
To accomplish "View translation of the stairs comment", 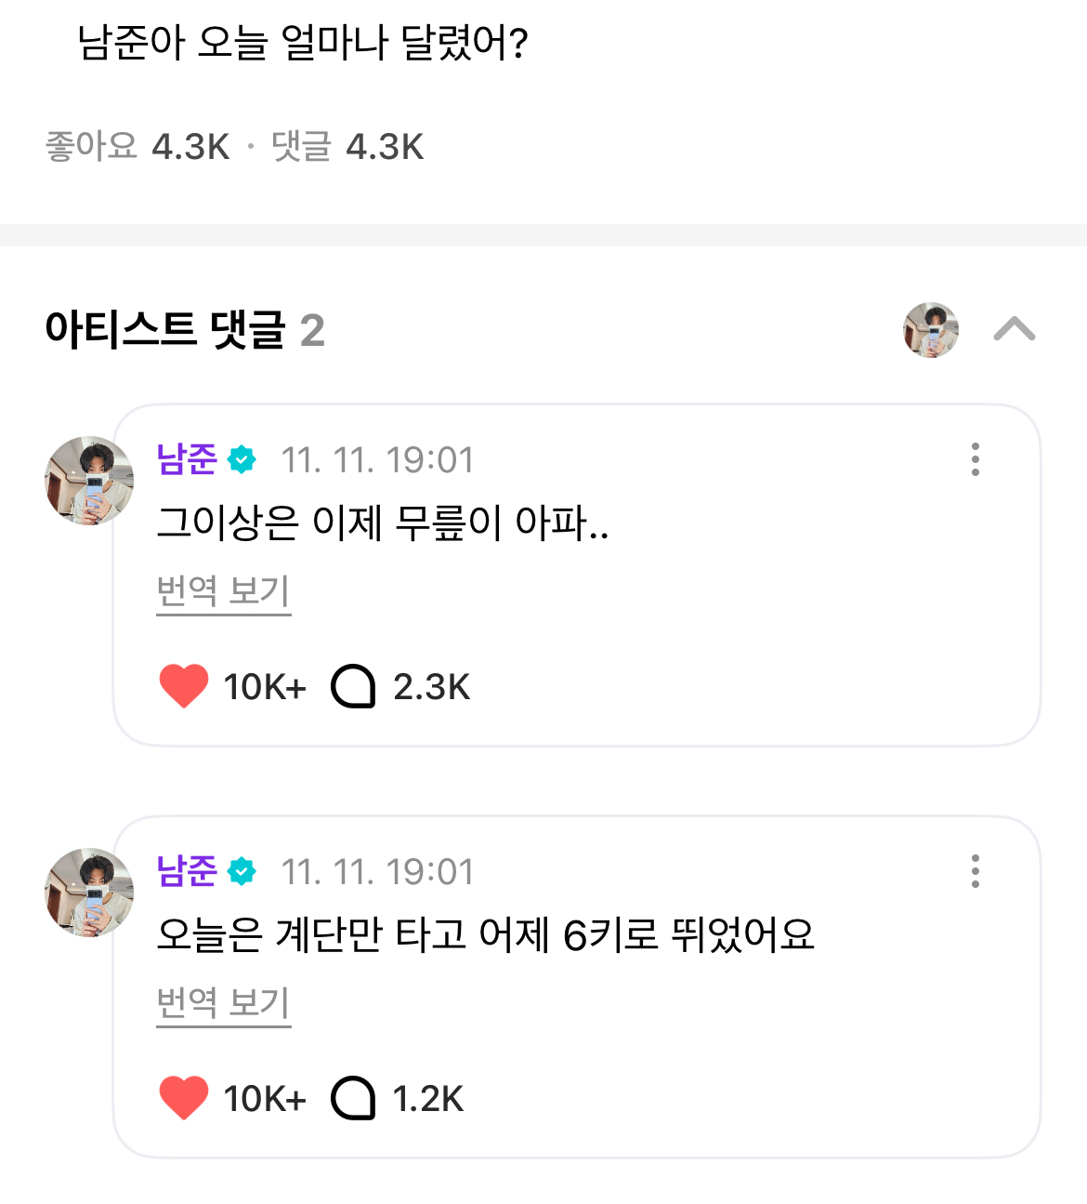I will coord(223,1002).
